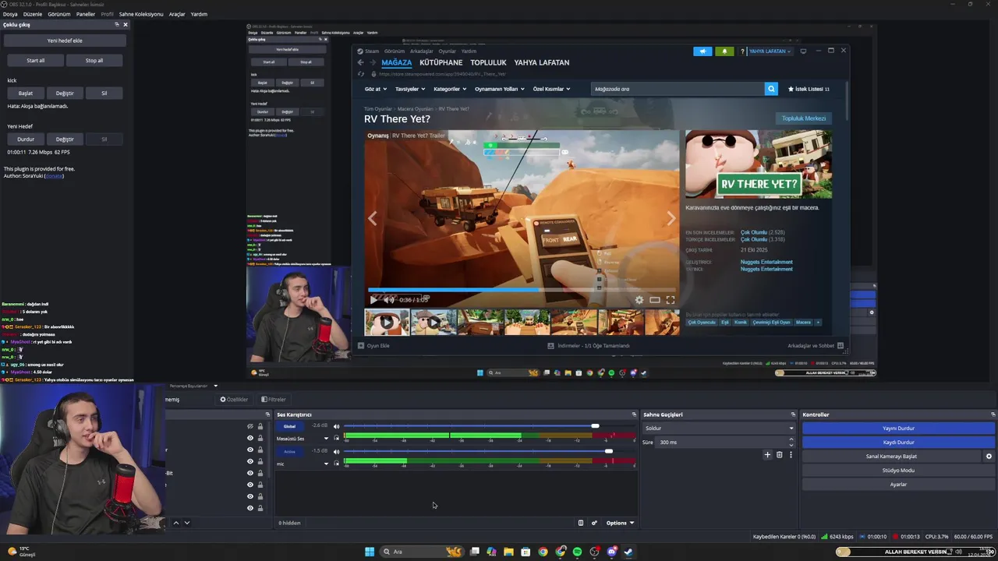Open Pencereye Boyutlandır scaling dropdown
This screenshot has width=998, height=561.
[194, 386]
